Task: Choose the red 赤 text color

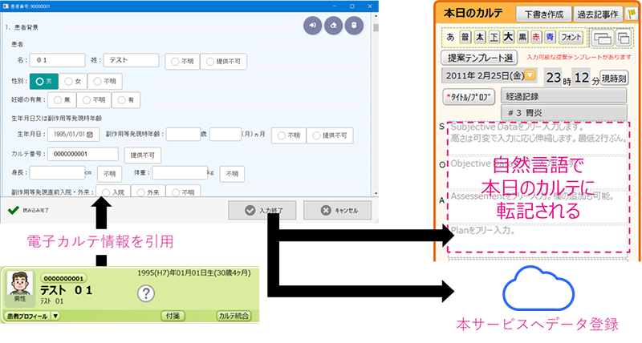Action: pos(534,38)
